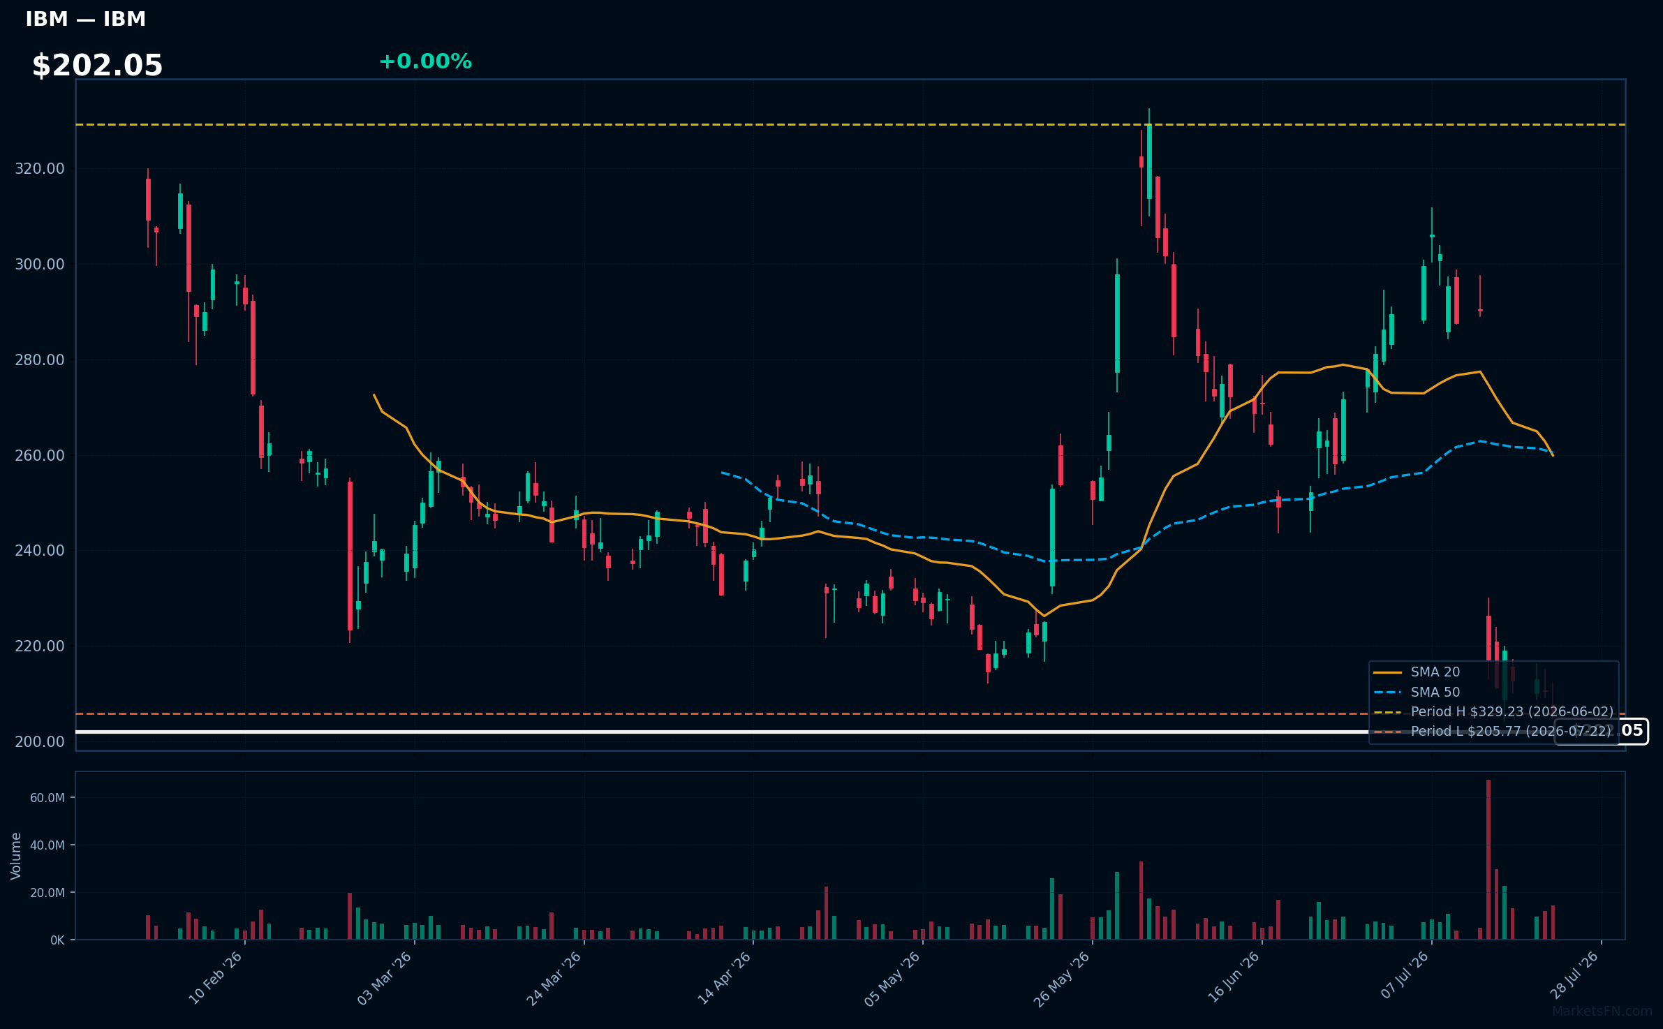
Task: Click the yellow dashed period high line
Action: 850,125
